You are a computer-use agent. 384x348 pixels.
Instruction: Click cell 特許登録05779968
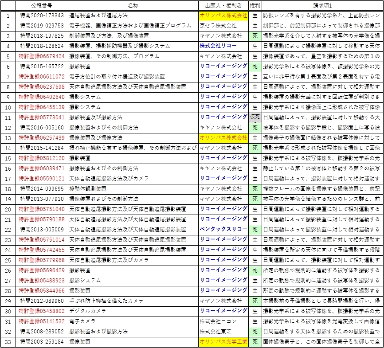[42, 260]
